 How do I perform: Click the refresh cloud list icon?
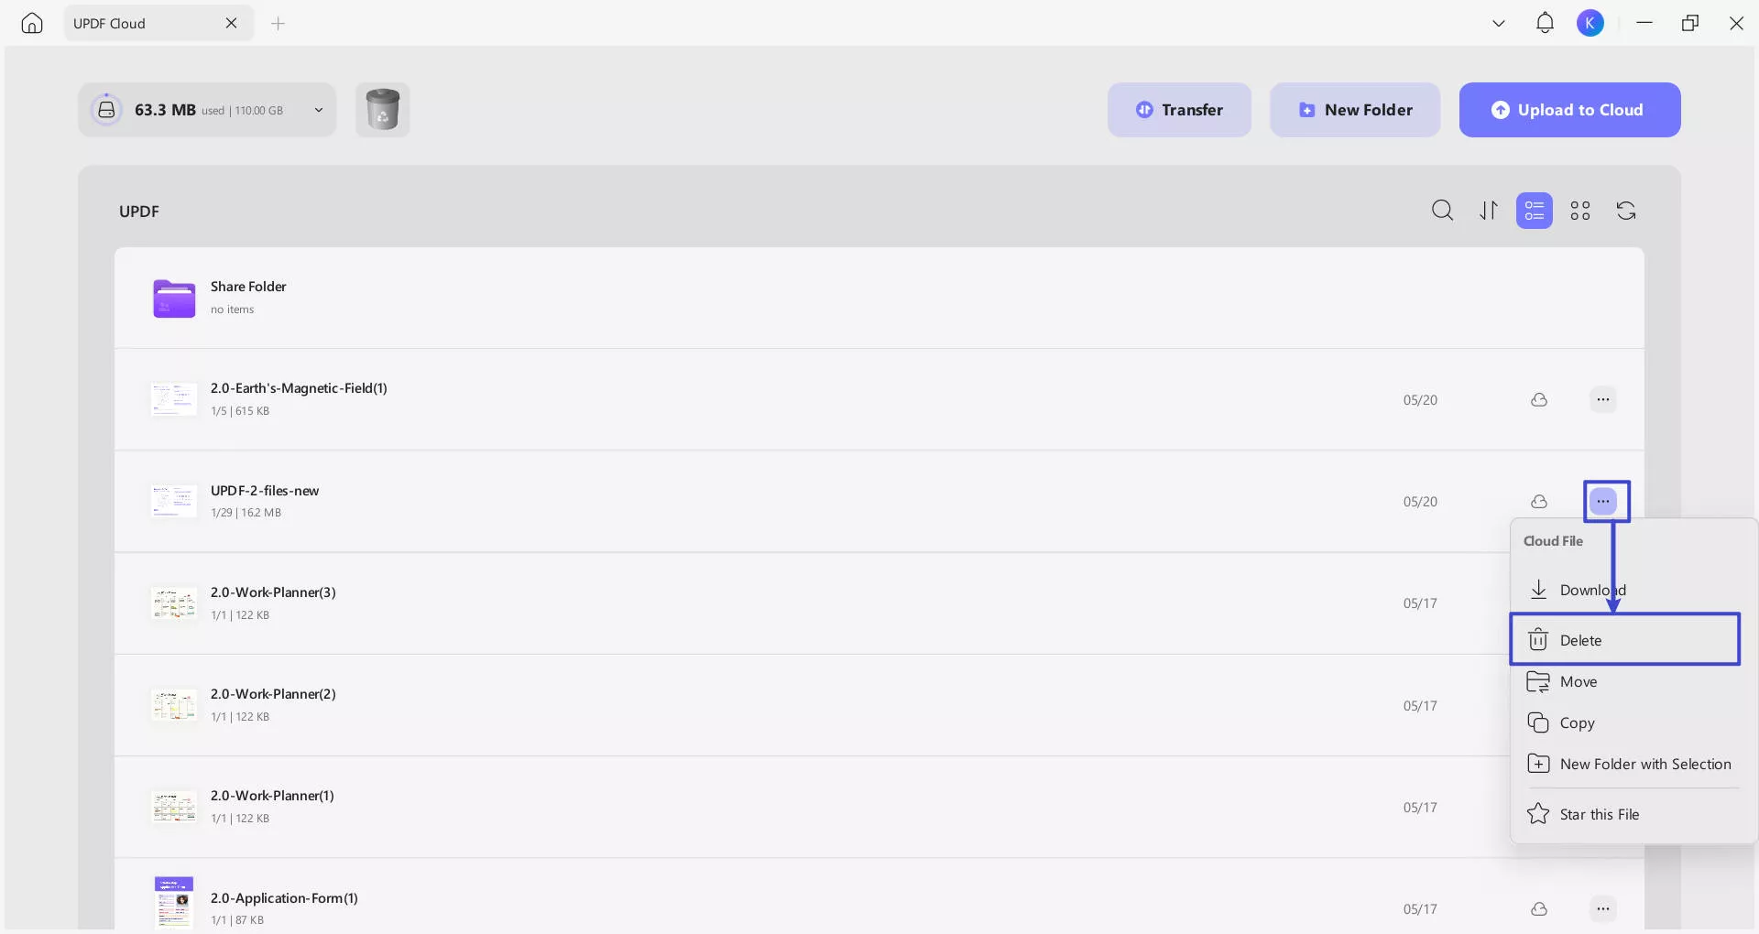(x=1626, y=212)
